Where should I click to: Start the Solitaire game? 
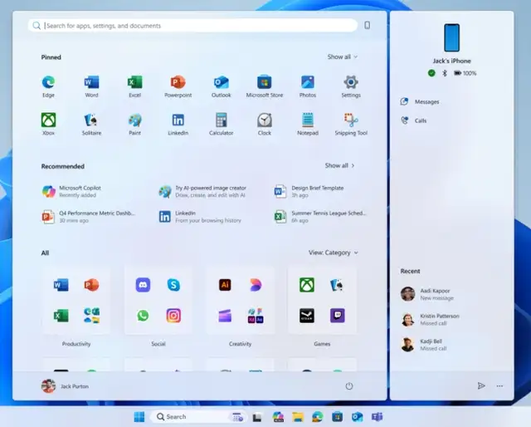tap(91, 120)
